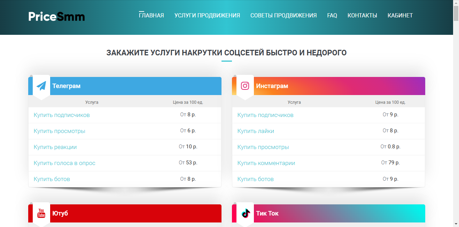Open Instagram Купить подписчиков link
Screen dimensions: 459x227
tap(265, 115)
